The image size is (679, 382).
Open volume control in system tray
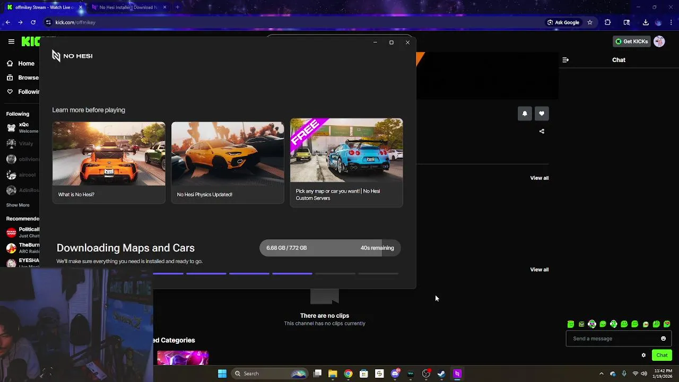pos(644,374)
